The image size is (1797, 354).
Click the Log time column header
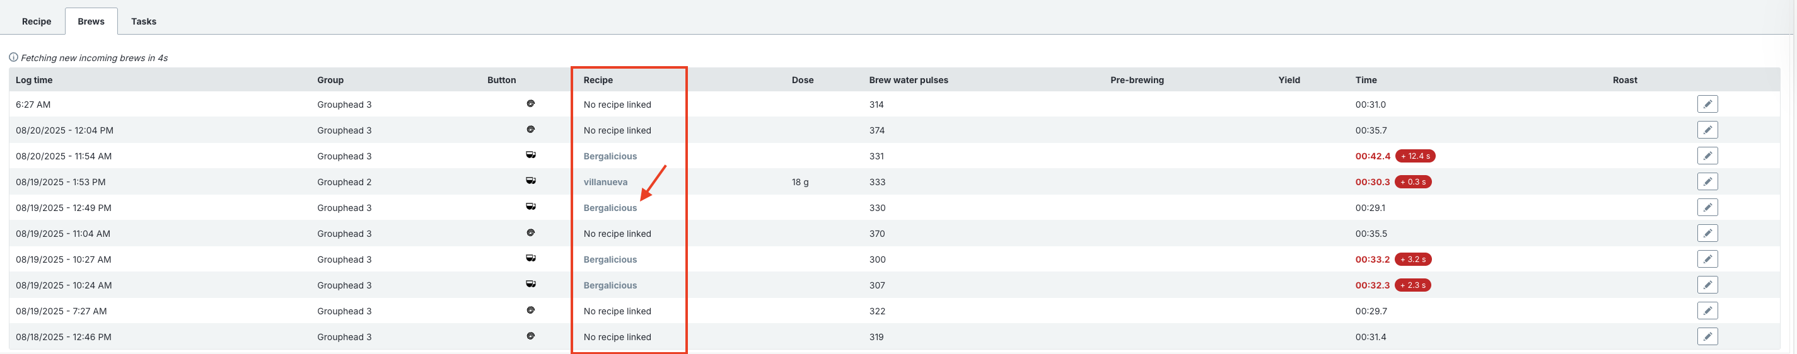[34, 79]
